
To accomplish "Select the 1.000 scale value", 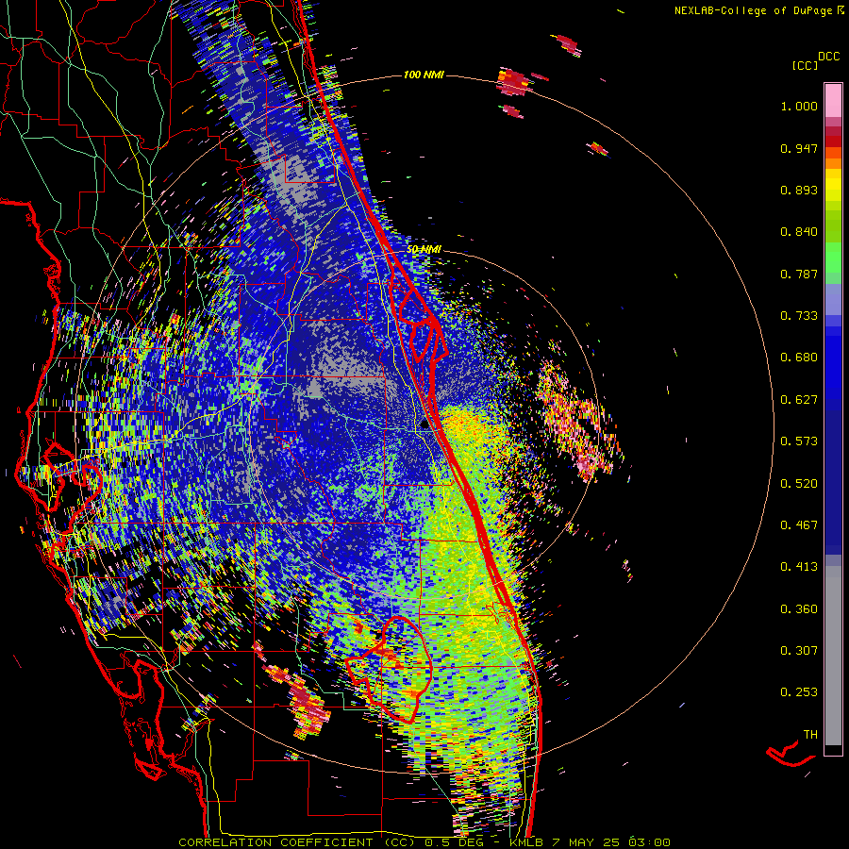I will pos(799,106).
